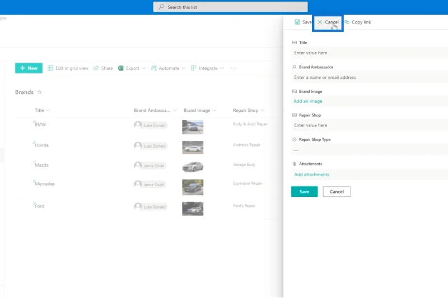Click Jamie Crust in Mazda row
This screenshot has width=448, height=298.
click(150, 165)
